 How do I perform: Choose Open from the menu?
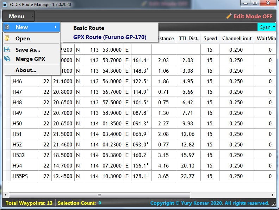coord(31,39)
